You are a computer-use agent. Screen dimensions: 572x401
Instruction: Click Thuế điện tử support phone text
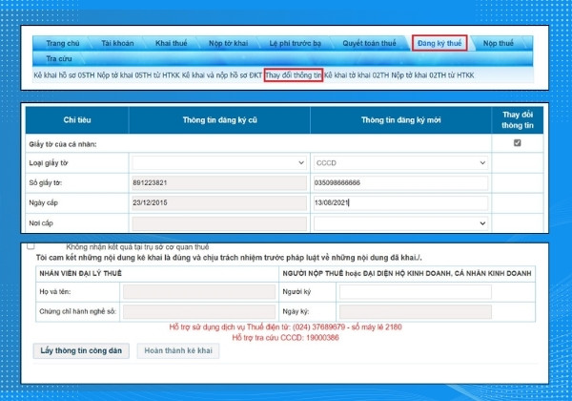(x=285, y=327)
